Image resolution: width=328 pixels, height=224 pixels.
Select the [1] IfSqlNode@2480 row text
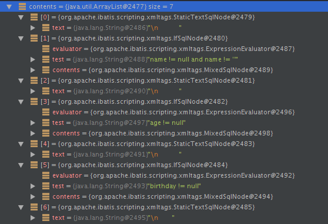[134, 38]
